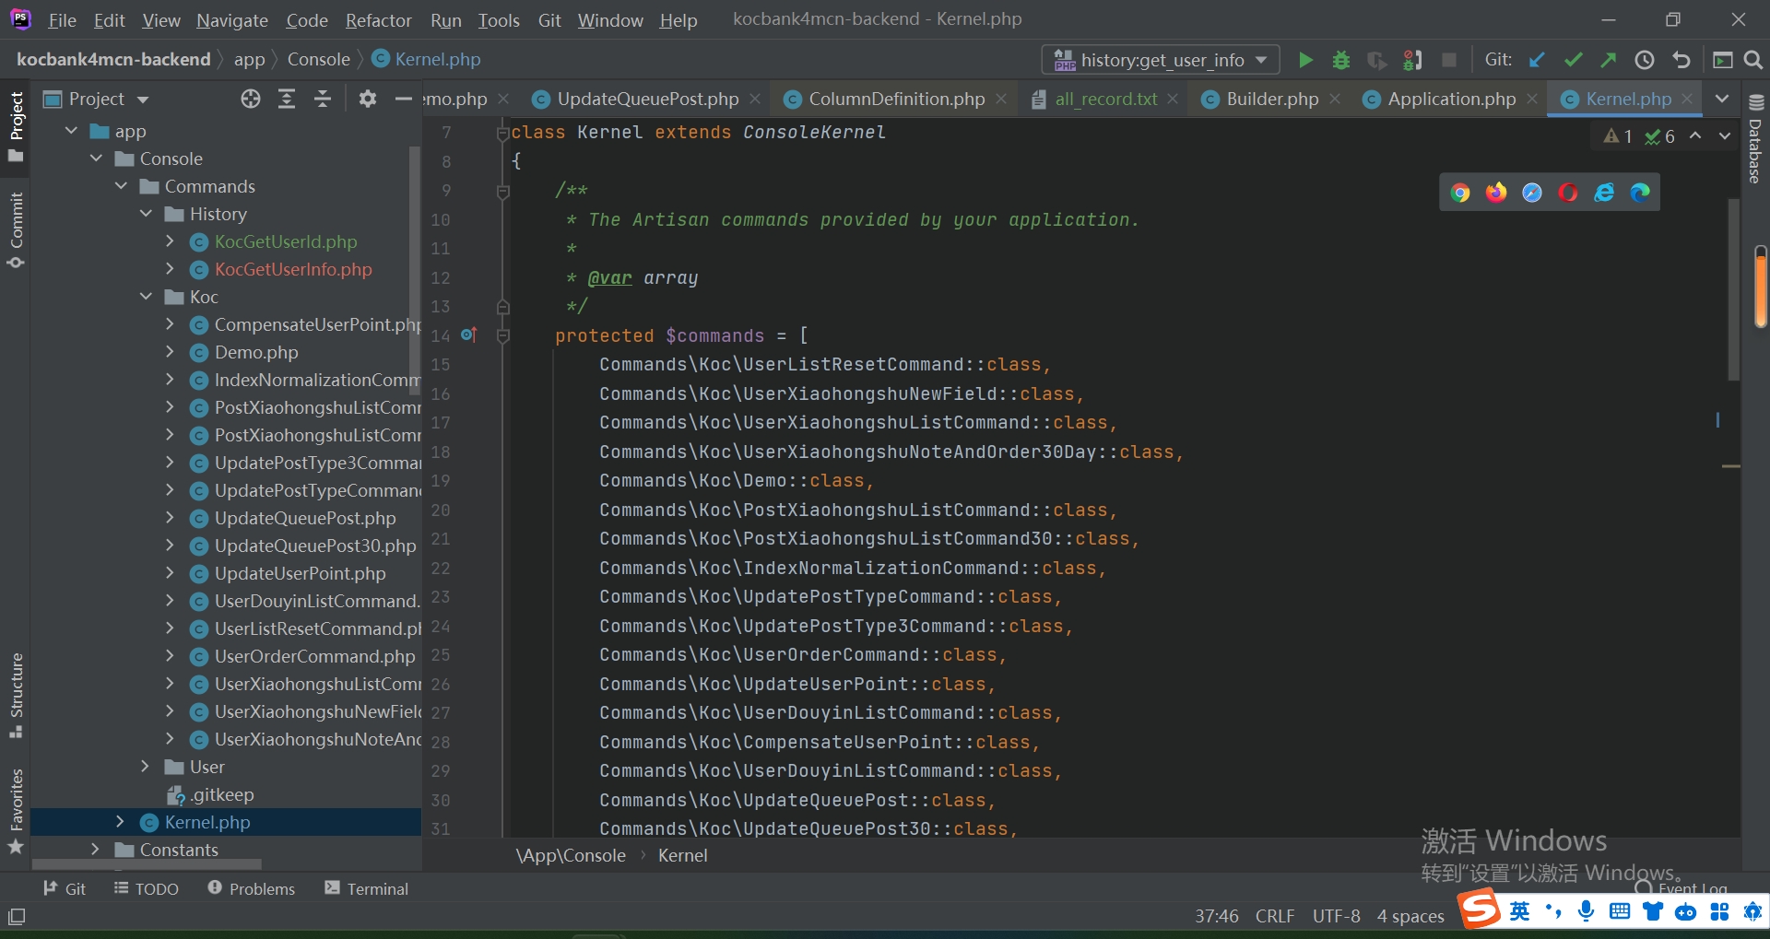
Task: Open the Terminal tool window
Action: point(367,888)
